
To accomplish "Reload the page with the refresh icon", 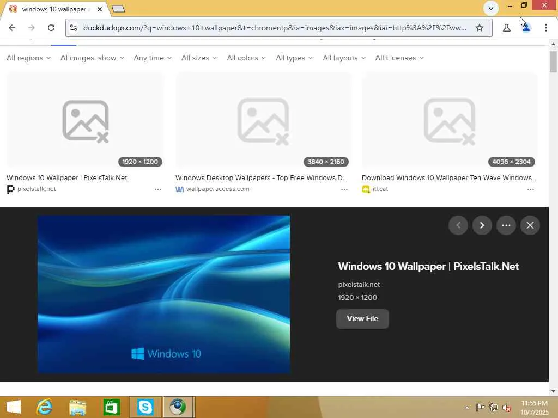I will pyautogui.click(x=51, y=28).
